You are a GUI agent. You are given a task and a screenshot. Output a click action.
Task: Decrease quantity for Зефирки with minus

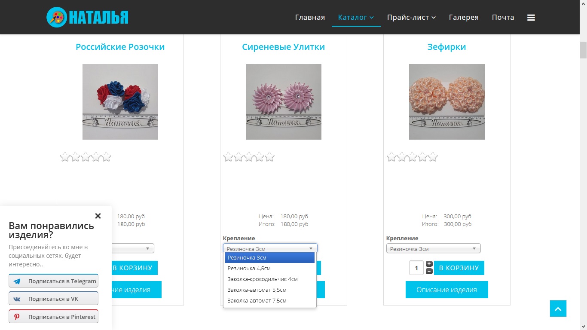point(429,271)
